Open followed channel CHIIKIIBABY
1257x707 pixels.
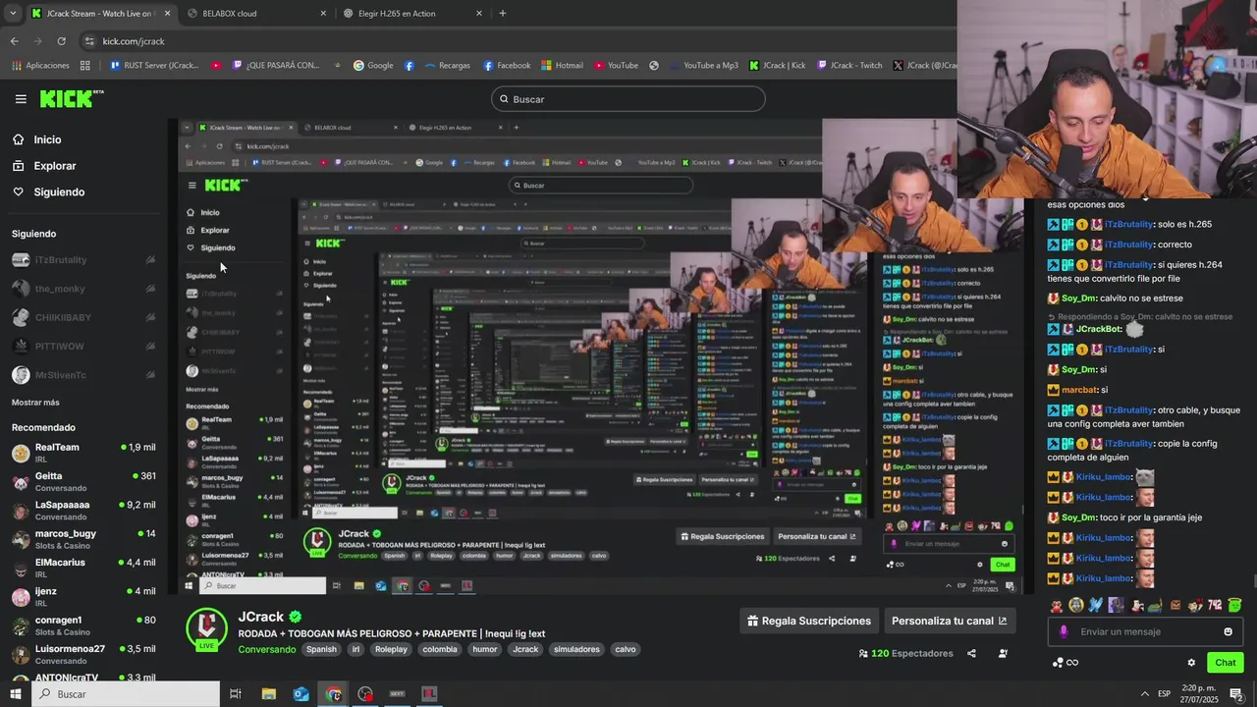coord(83,317)
